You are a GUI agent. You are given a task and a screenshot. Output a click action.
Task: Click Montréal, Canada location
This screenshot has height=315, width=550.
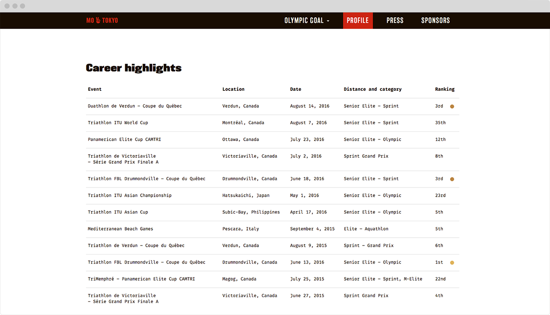[x=243, y=123]
